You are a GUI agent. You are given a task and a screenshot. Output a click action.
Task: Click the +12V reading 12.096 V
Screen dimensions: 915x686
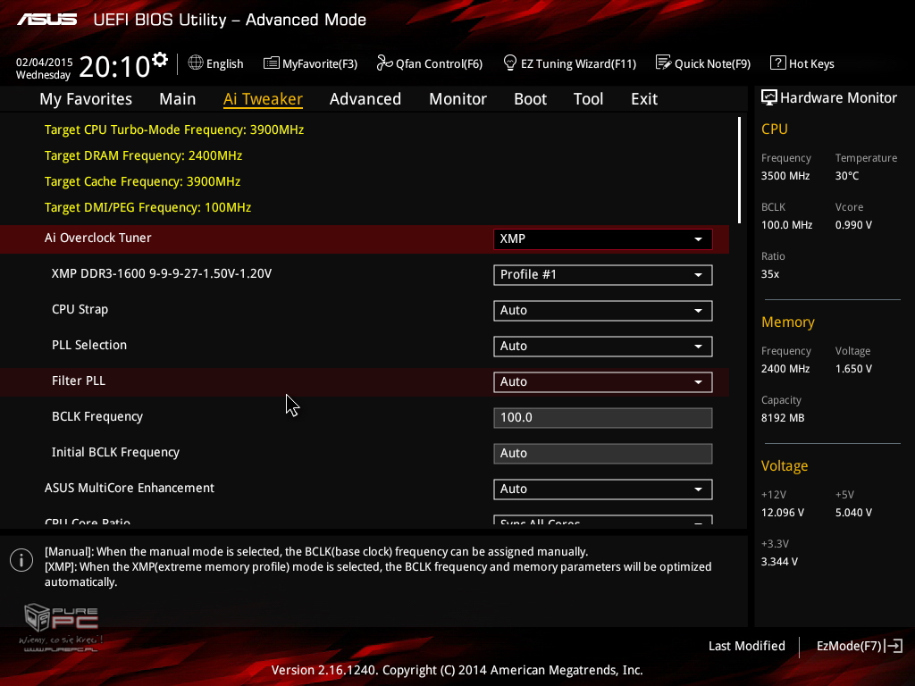click(783, 512)
